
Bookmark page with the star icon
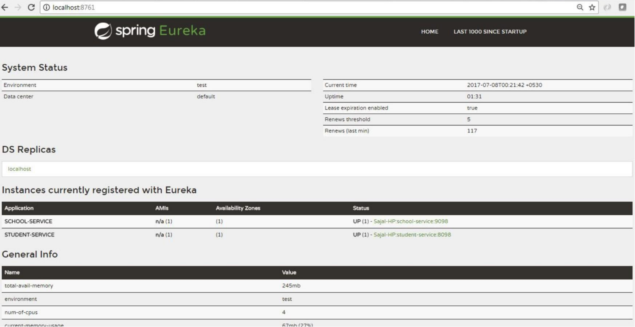[x=592, y=7]
